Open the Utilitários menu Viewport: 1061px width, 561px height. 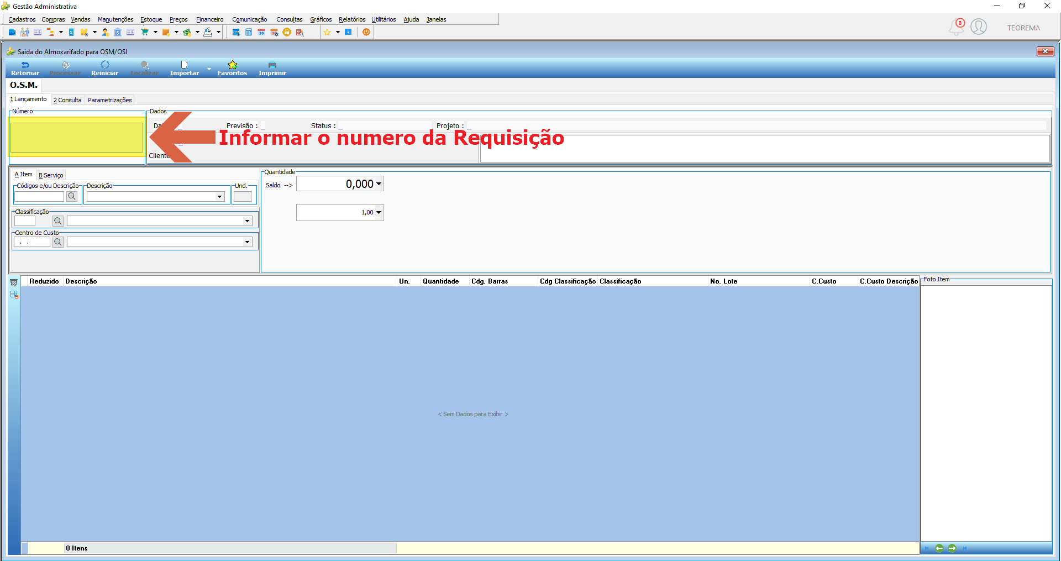(384, 19)
